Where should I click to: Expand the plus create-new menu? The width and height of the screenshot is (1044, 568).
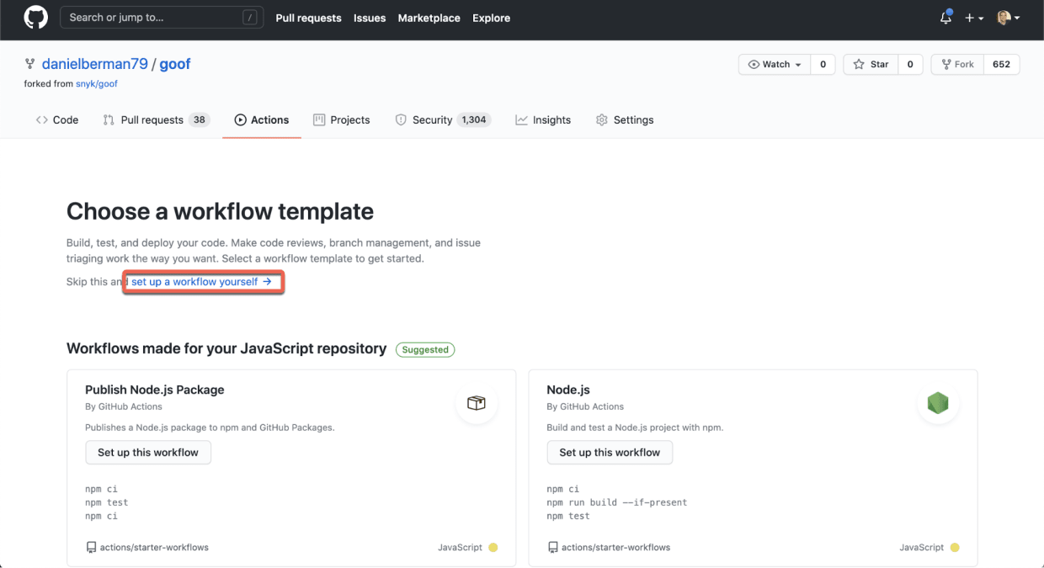pos(974,18)
